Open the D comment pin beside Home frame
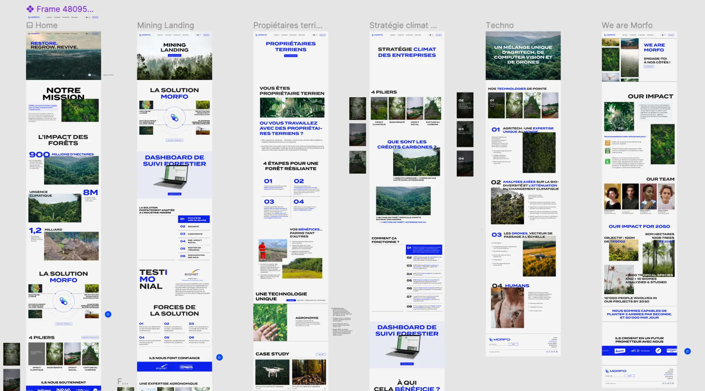 pos(108,314)
